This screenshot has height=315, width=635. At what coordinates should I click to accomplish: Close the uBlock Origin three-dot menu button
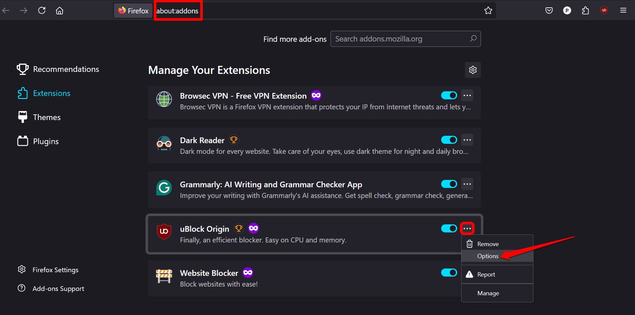[467, 228]
